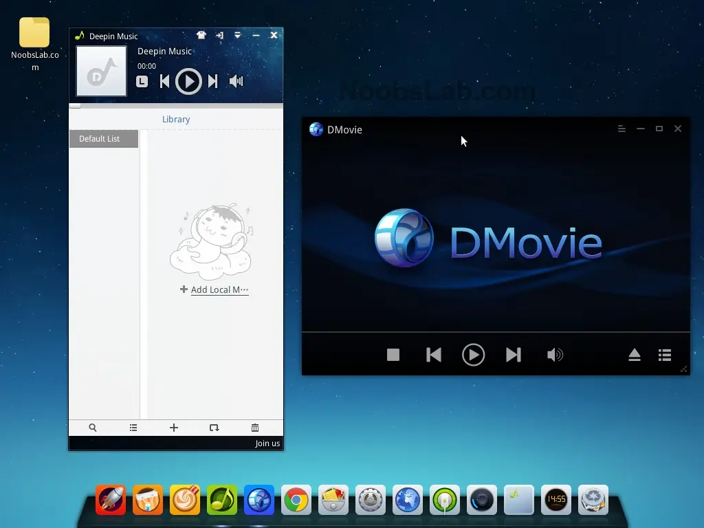Open the rocket launcher in the dock
Image resolution: width=704 pixels, height=528 pixels.
click(111, 499)
